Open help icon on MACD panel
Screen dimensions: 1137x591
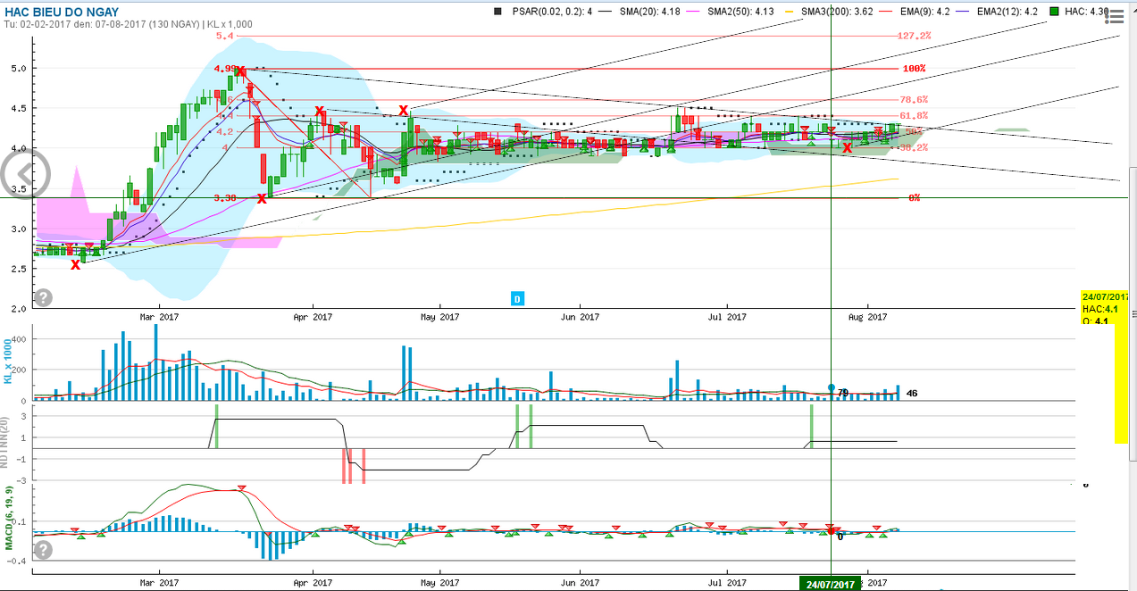43,549
